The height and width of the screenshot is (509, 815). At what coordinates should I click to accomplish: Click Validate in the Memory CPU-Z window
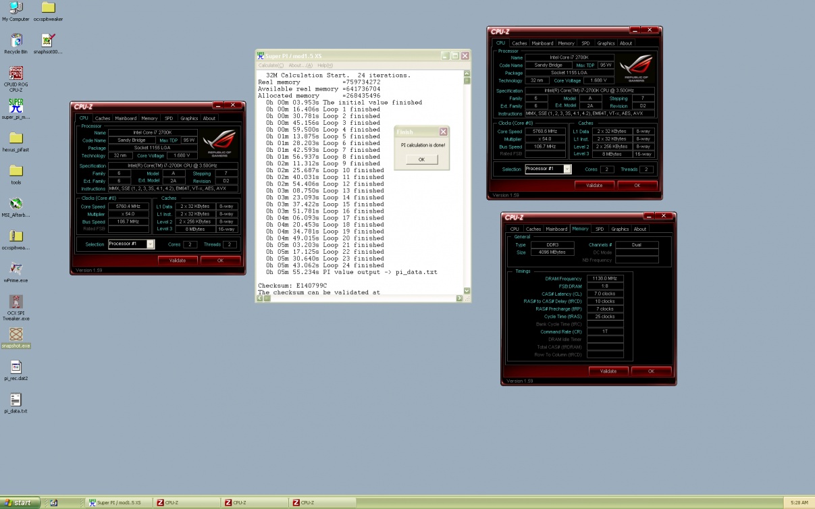coord(608,371)
